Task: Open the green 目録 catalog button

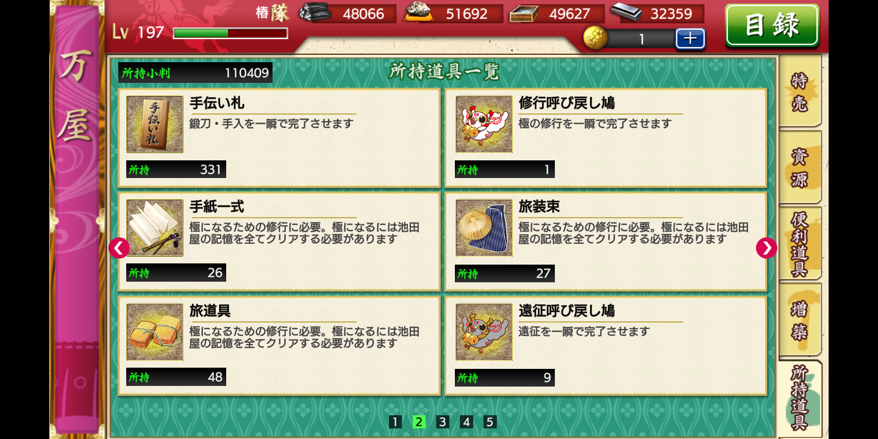Action: click(x=772, y=25)
